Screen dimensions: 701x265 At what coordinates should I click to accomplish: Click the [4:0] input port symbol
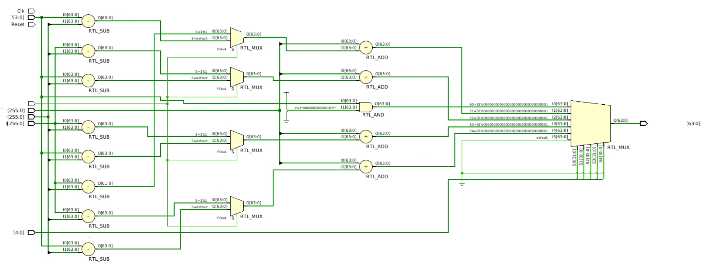[x=32, y=233]
